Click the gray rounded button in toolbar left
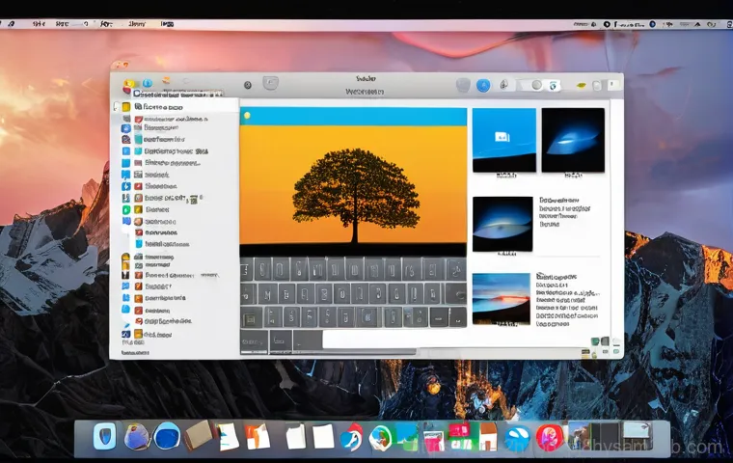Image resolution: width=733 pixels, height=463 pixels. [x=271, y=84]
